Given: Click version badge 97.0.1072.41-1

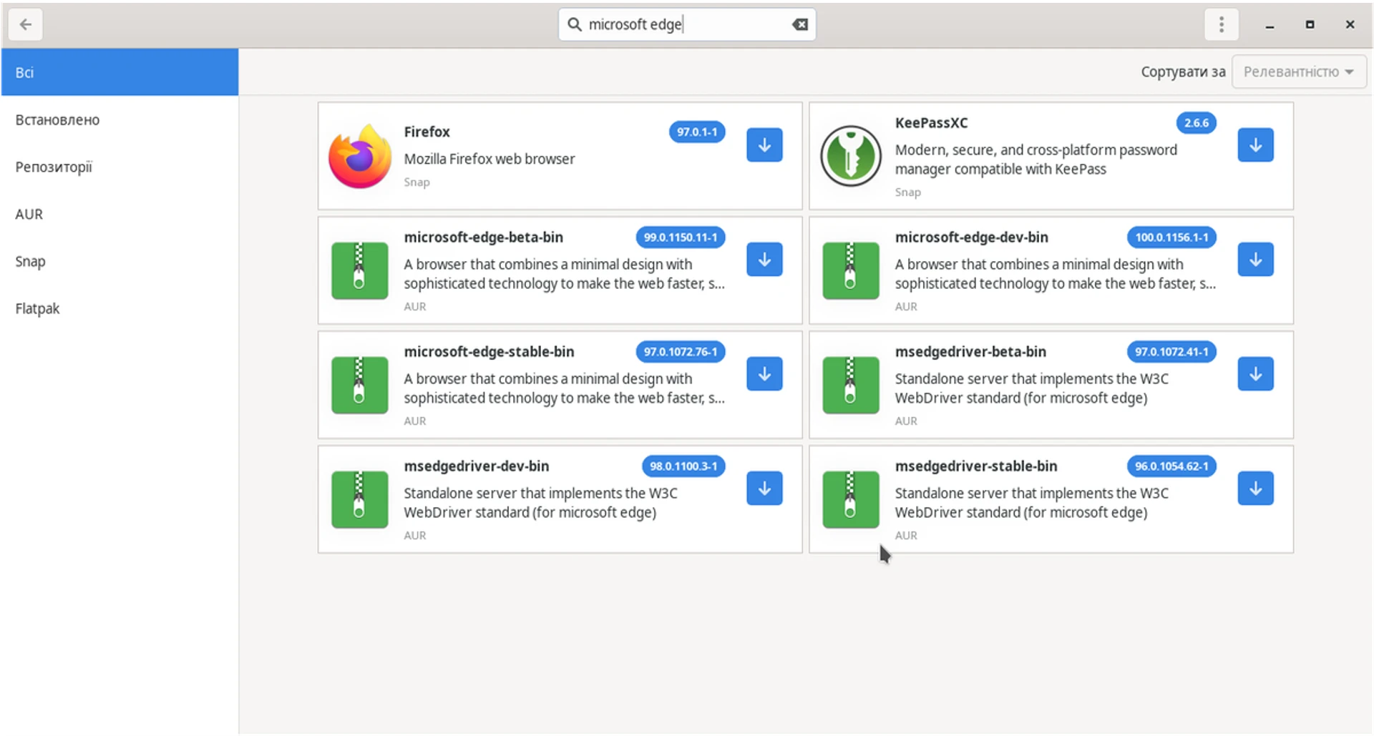Looking at the screenshot, I should coord(1171,352).
